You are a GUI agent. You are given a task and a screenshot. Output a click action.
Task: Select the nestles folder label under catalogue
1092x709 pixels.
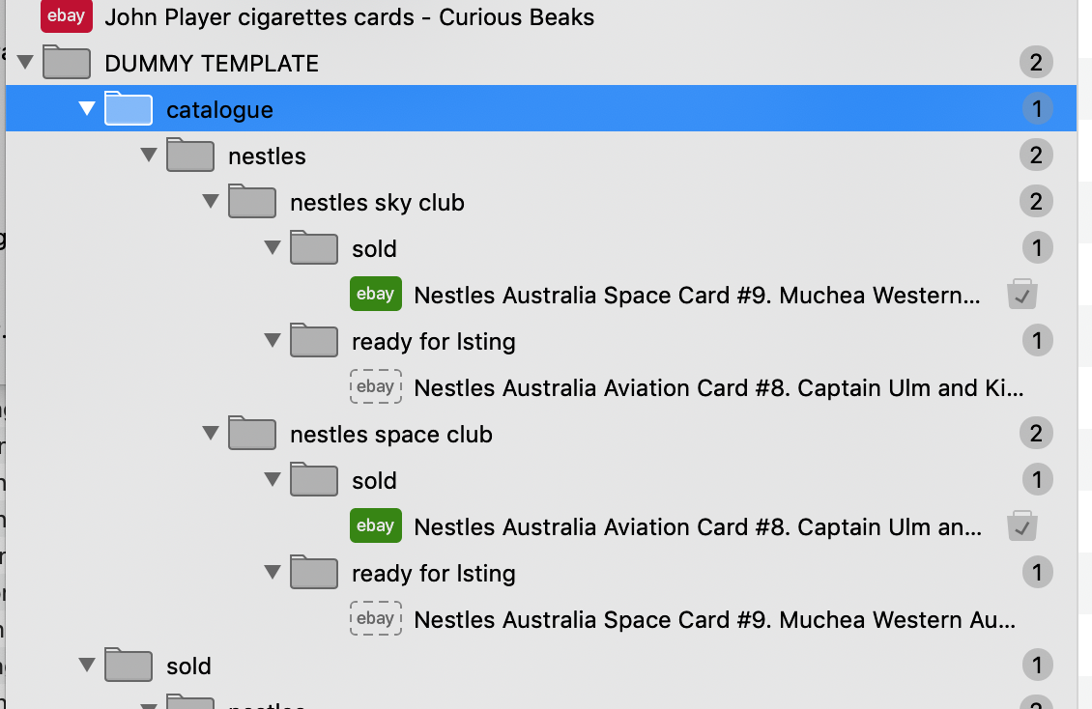coord(267,156)
